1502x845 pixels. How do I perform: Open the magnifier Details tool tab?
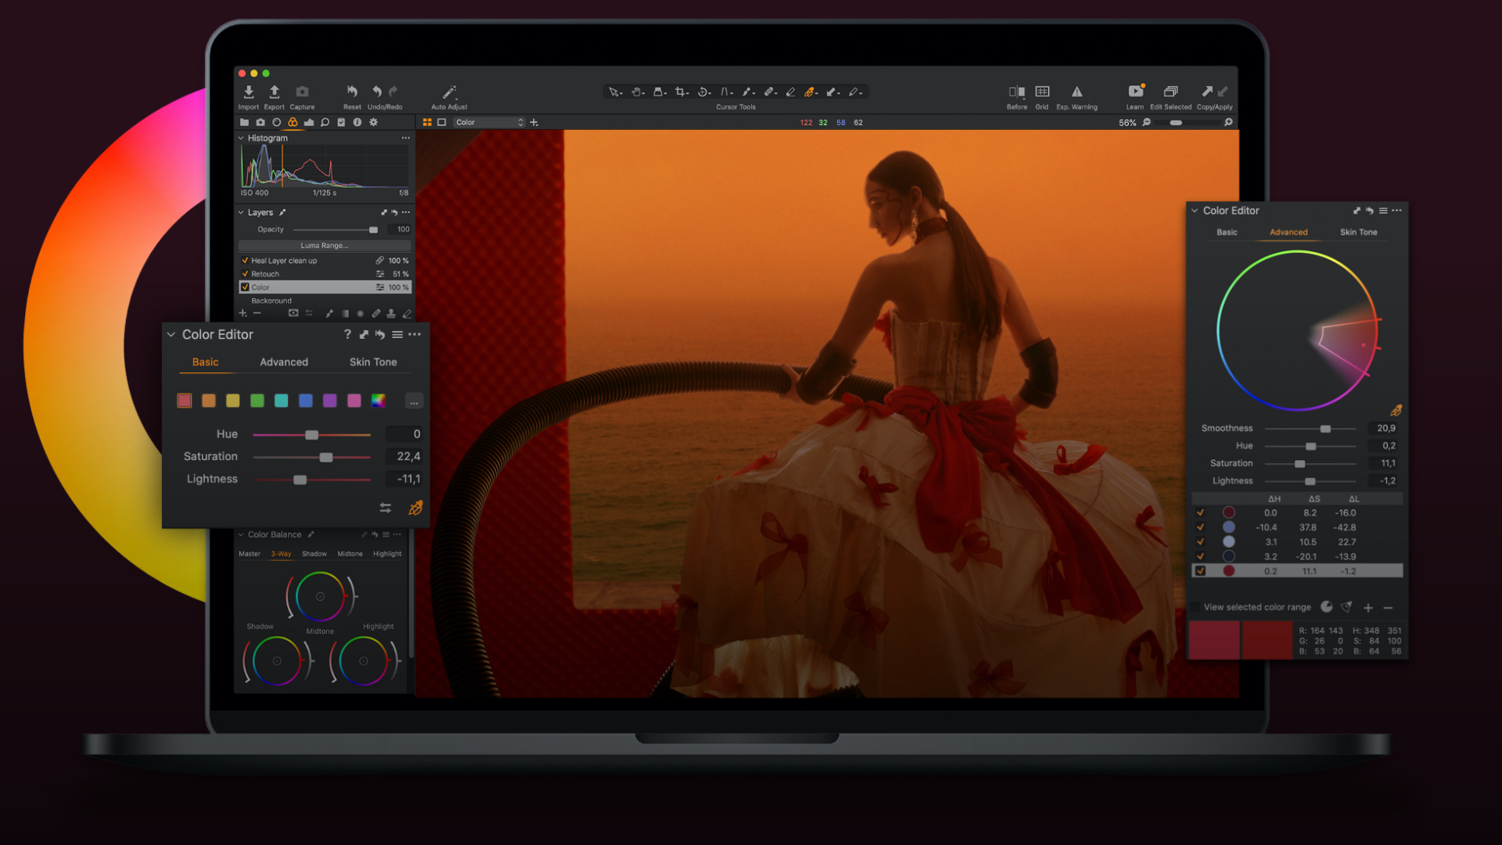click(325, 122)
